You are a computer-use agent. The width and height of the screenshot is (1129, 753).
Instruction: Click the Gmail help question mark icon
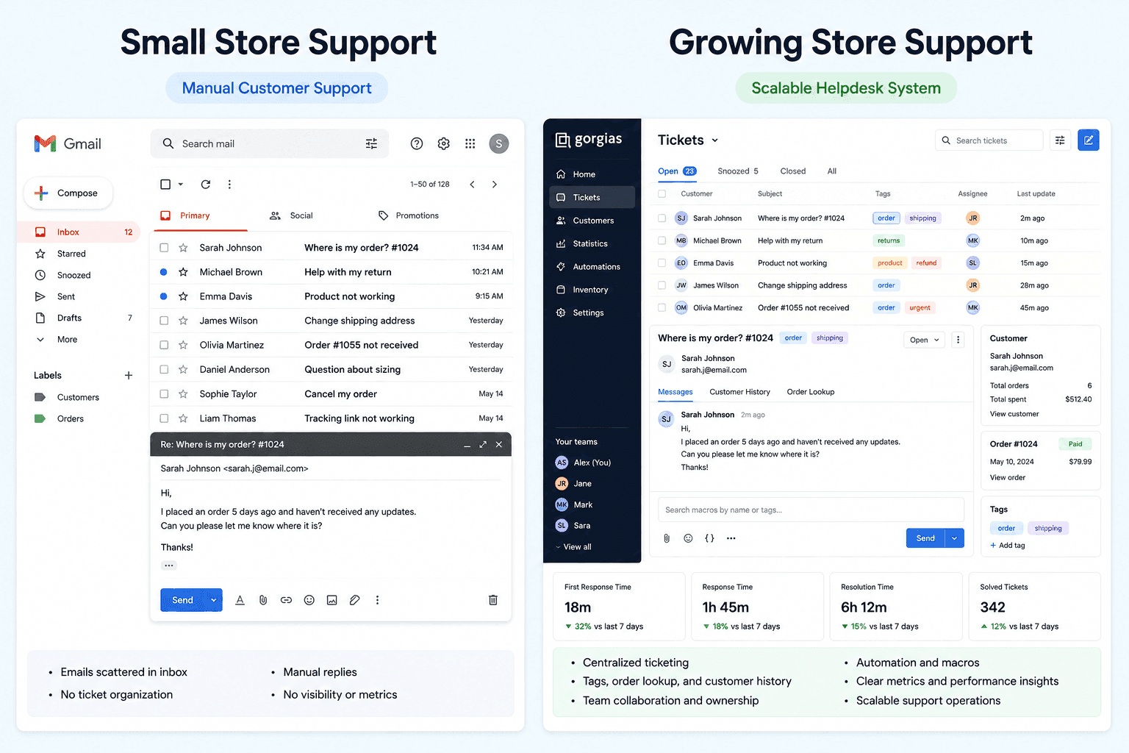(417, 143)
